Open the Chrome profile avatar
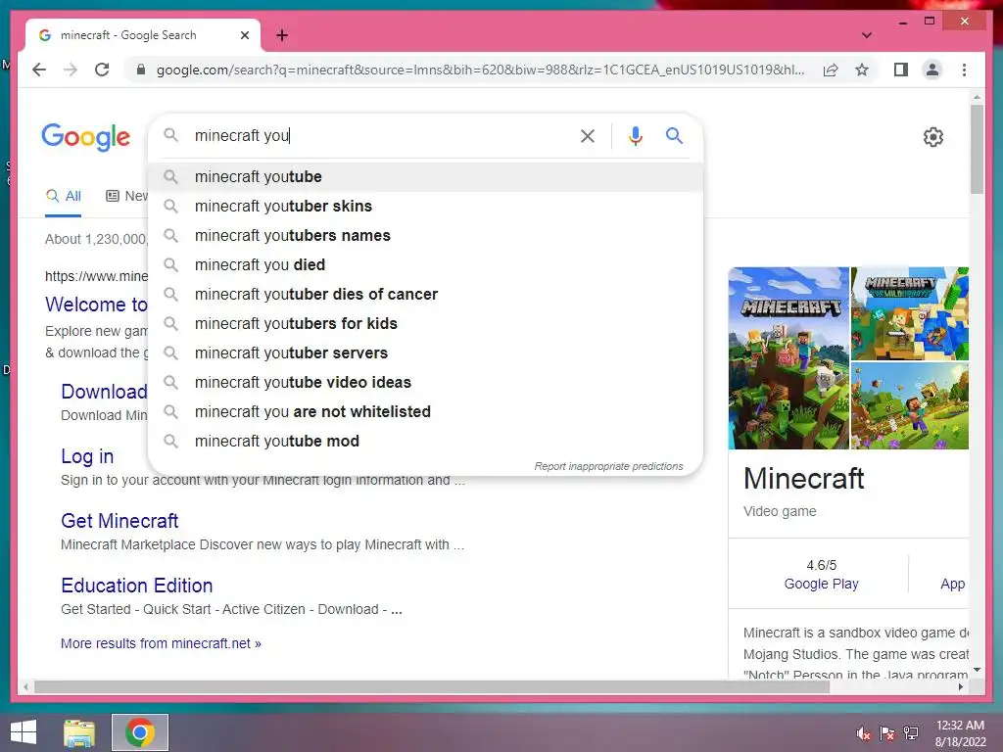The height and width of the screenshot is (752, 1003). point(932,70)
